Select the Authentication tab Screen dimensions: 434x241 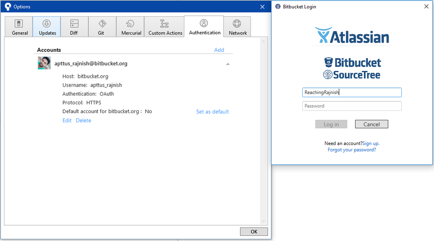tap(204, 26)
